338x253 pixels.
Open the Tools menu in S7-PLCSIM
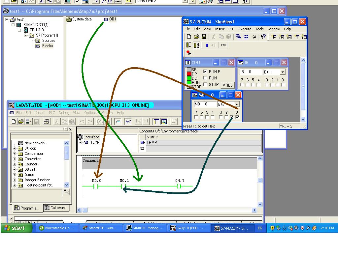(x=259, y=29)
